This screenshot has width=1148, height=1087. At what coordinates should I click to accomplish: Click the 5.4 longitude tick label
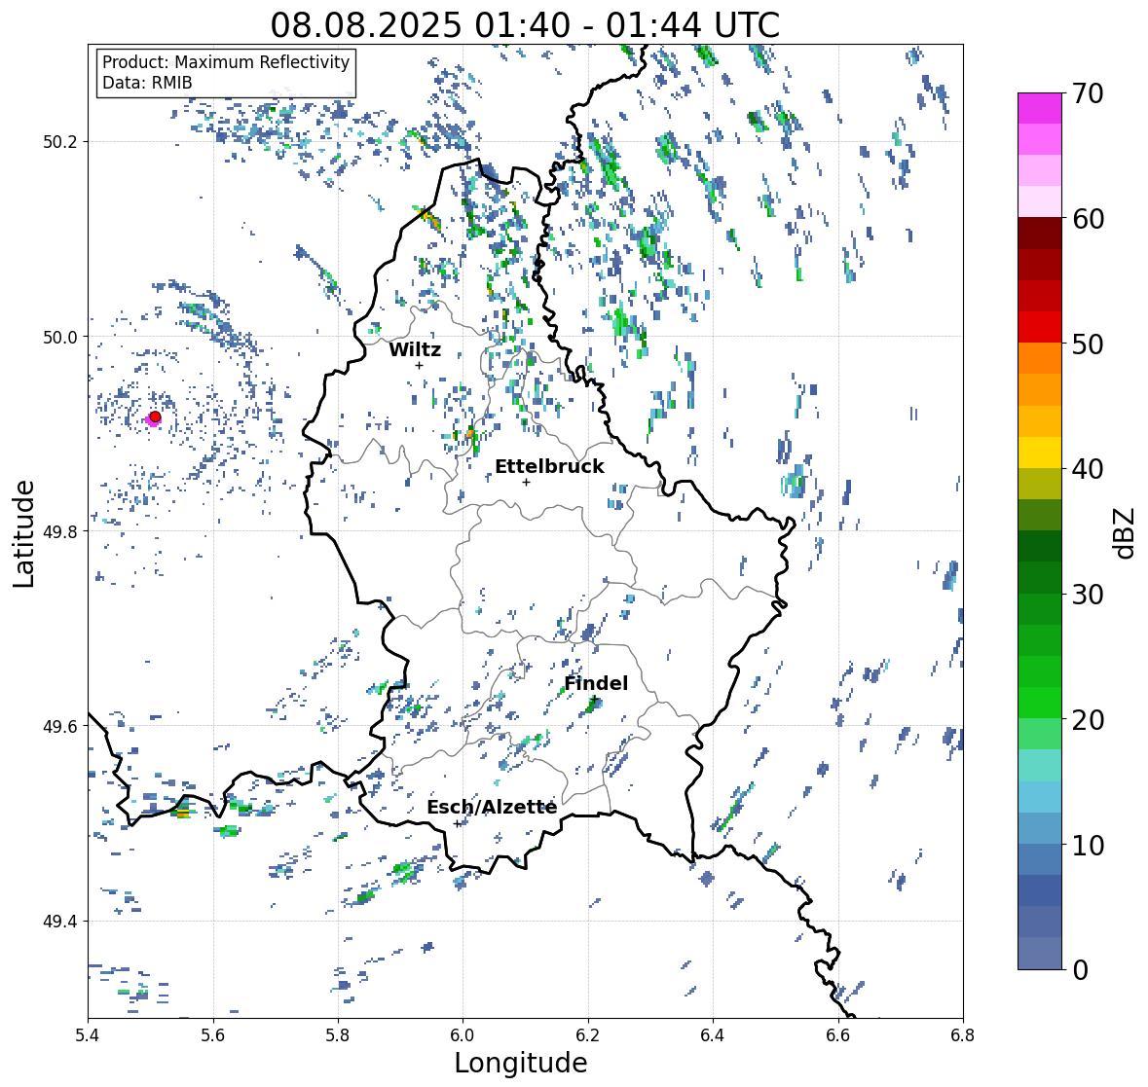[x=88, y=1034]
